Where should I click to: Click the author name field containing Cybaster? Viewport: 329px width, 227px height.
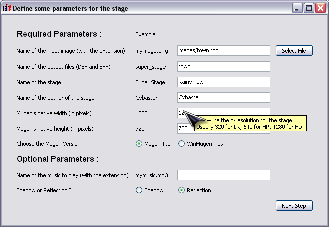223,97
